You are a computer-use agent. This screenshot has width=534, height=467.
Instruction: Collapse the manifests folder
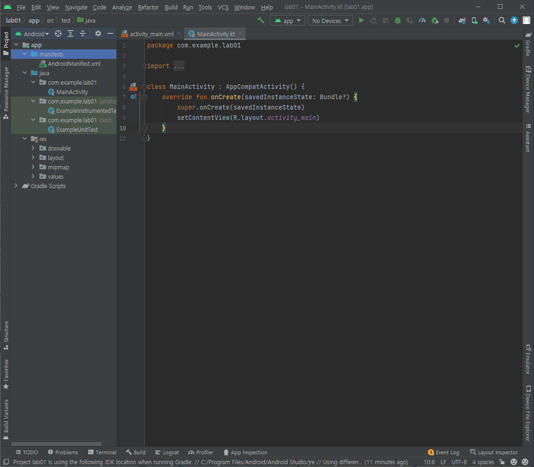25,54
